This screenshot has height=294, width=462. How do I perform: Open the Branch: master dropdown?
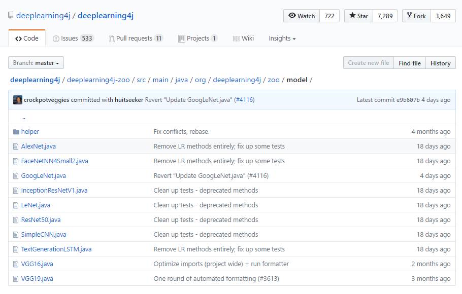point(36,63)
